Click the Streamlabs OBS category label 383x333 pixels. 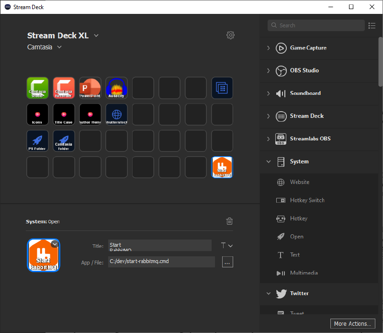(x=310, y=139)
